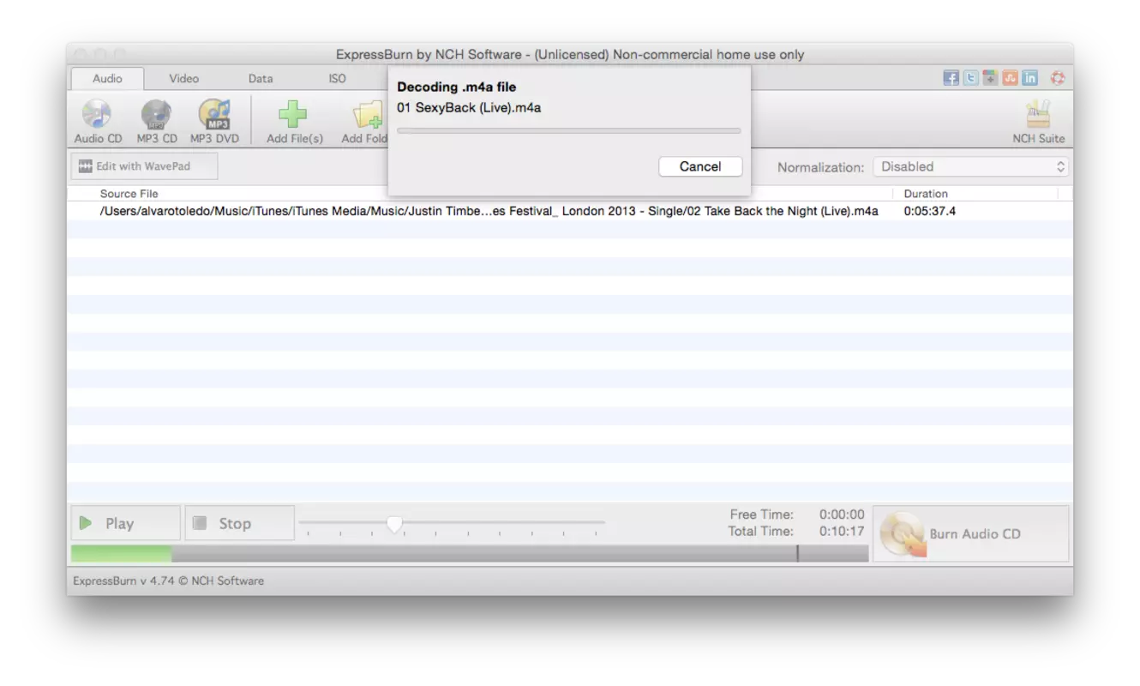The height and width of the screenshot is (686, 1140).
Task: Open help via lifebuoy icon
Action: click(x=1058, y=78)
